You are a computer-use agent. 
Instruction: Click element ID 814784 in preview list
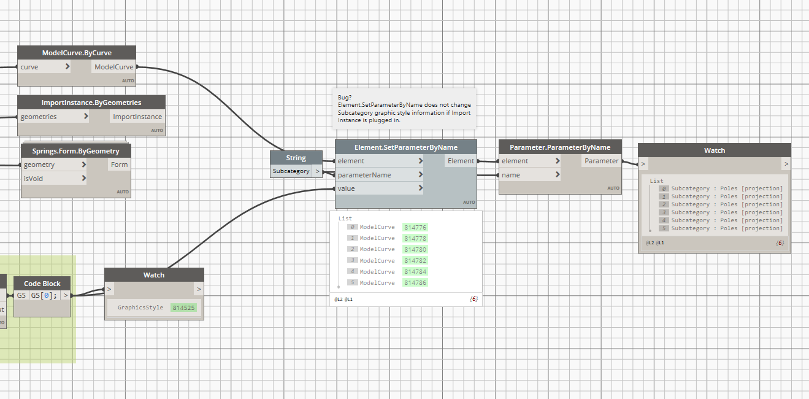tap(415, 271)
